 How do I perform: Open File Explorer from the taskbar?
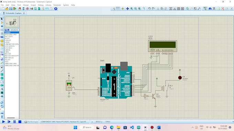tap(118, 128)
